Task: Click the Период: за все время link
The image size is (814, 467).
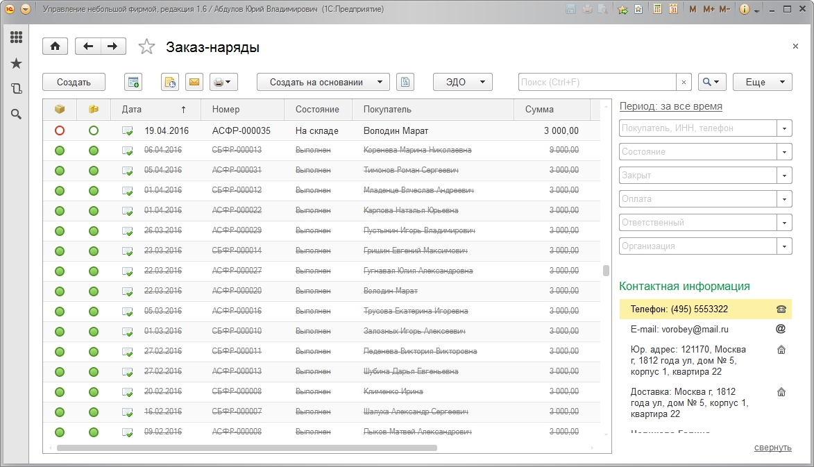Action: point(671,106)
